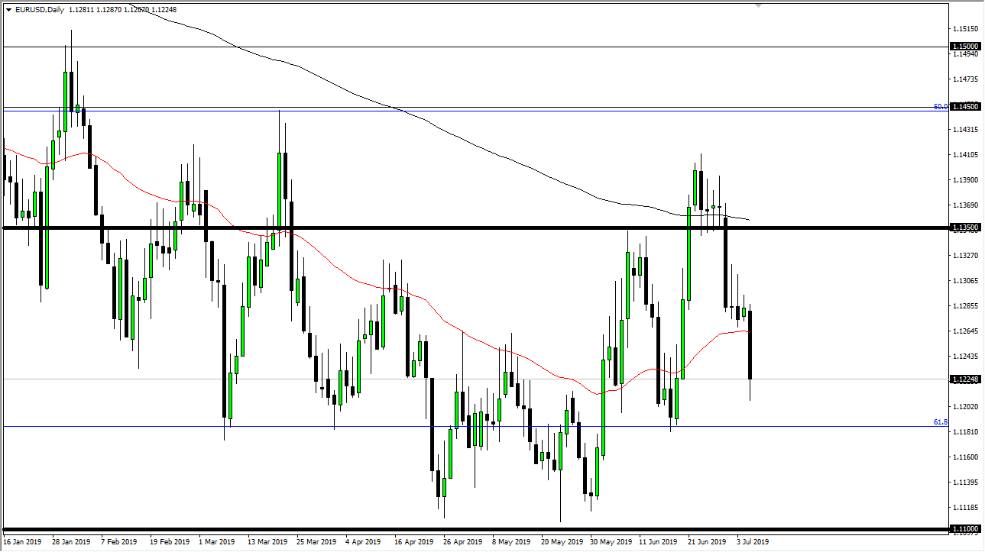The width and height of the screenshot is (985, 552).
Task: Click the Fibonacci 50.0 level label
Action: [941, 107]
